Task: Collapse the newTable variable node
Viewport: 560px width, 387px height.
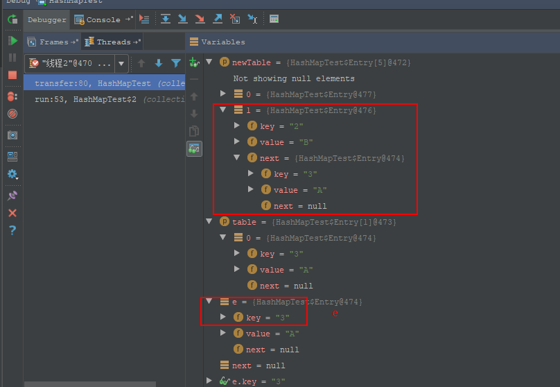Action: point(209,62)
